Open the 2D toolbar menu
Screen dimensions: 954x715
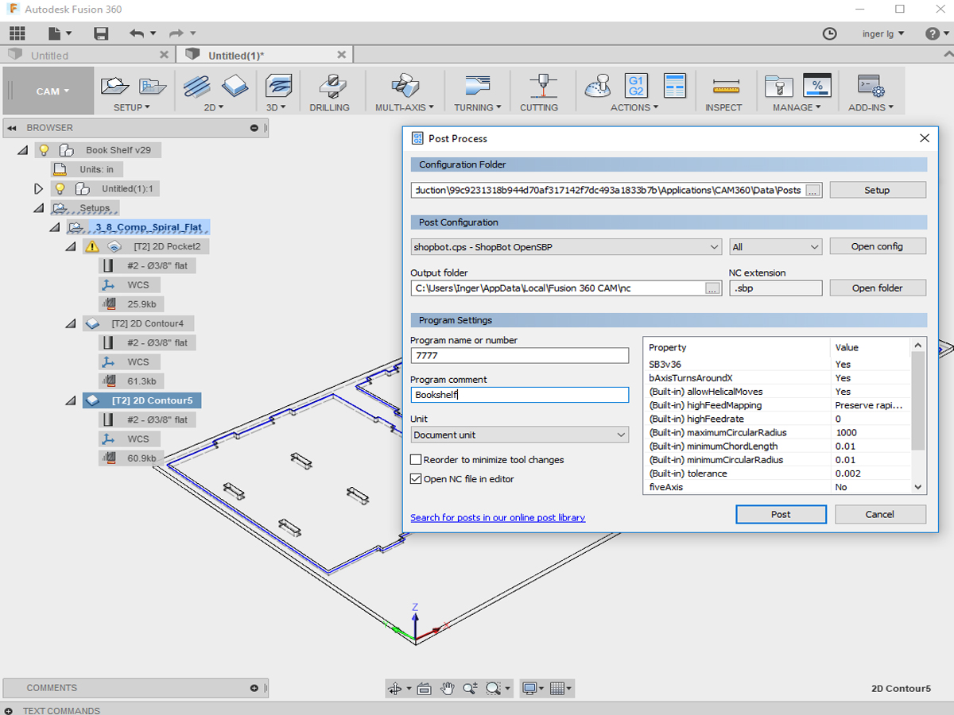click(x=214, y=107)
